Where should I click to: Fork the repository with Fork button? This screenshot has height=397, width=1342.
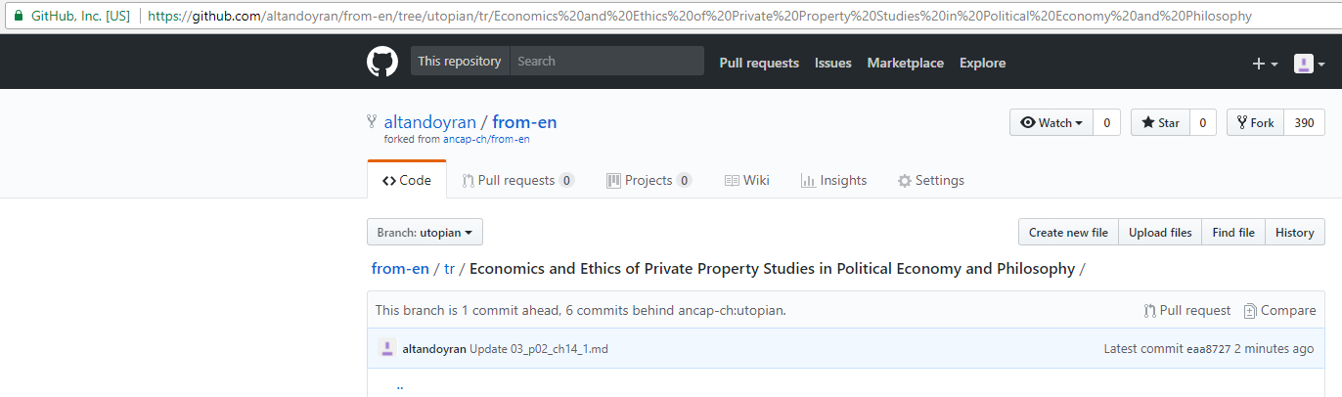(1255, 122)
